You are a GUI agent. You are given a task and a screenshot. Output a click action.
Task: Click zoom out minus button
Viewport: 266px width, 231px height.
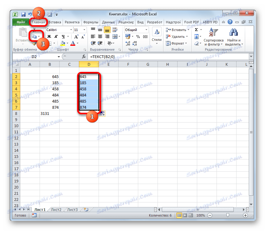point(210,215)
